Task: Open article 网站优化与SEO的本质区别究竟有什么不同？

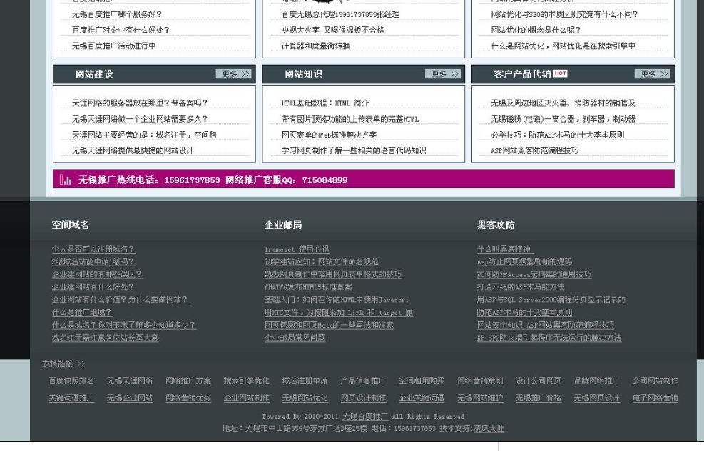Action: click(564, 14)
